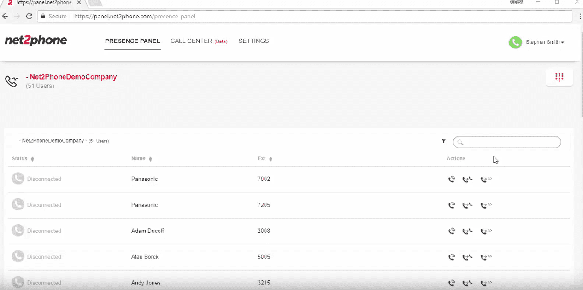Click transfer to voicemail icon for Adam Ducoff
Screen dimensions: 583x290
pyautogui.click(x=486, y=231)
